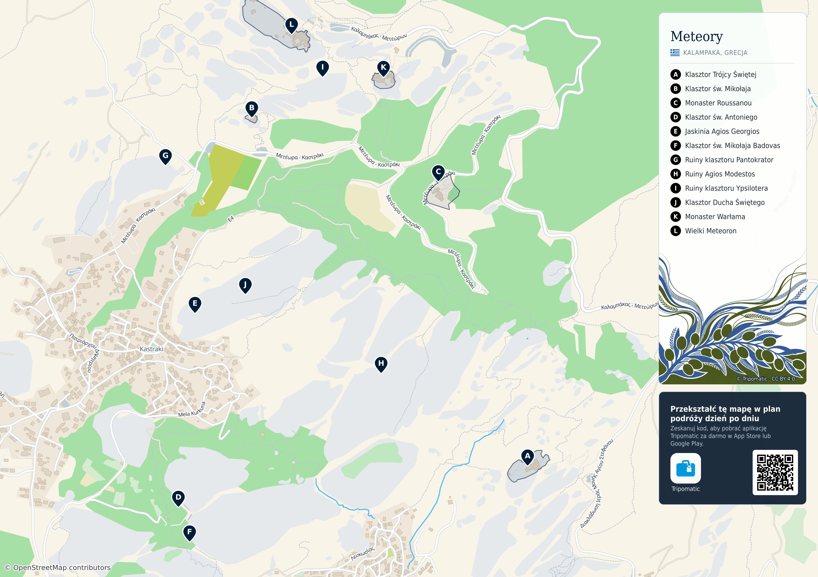Click the QR code image
Screen dimensions: 818x577
tap(775, 472)
